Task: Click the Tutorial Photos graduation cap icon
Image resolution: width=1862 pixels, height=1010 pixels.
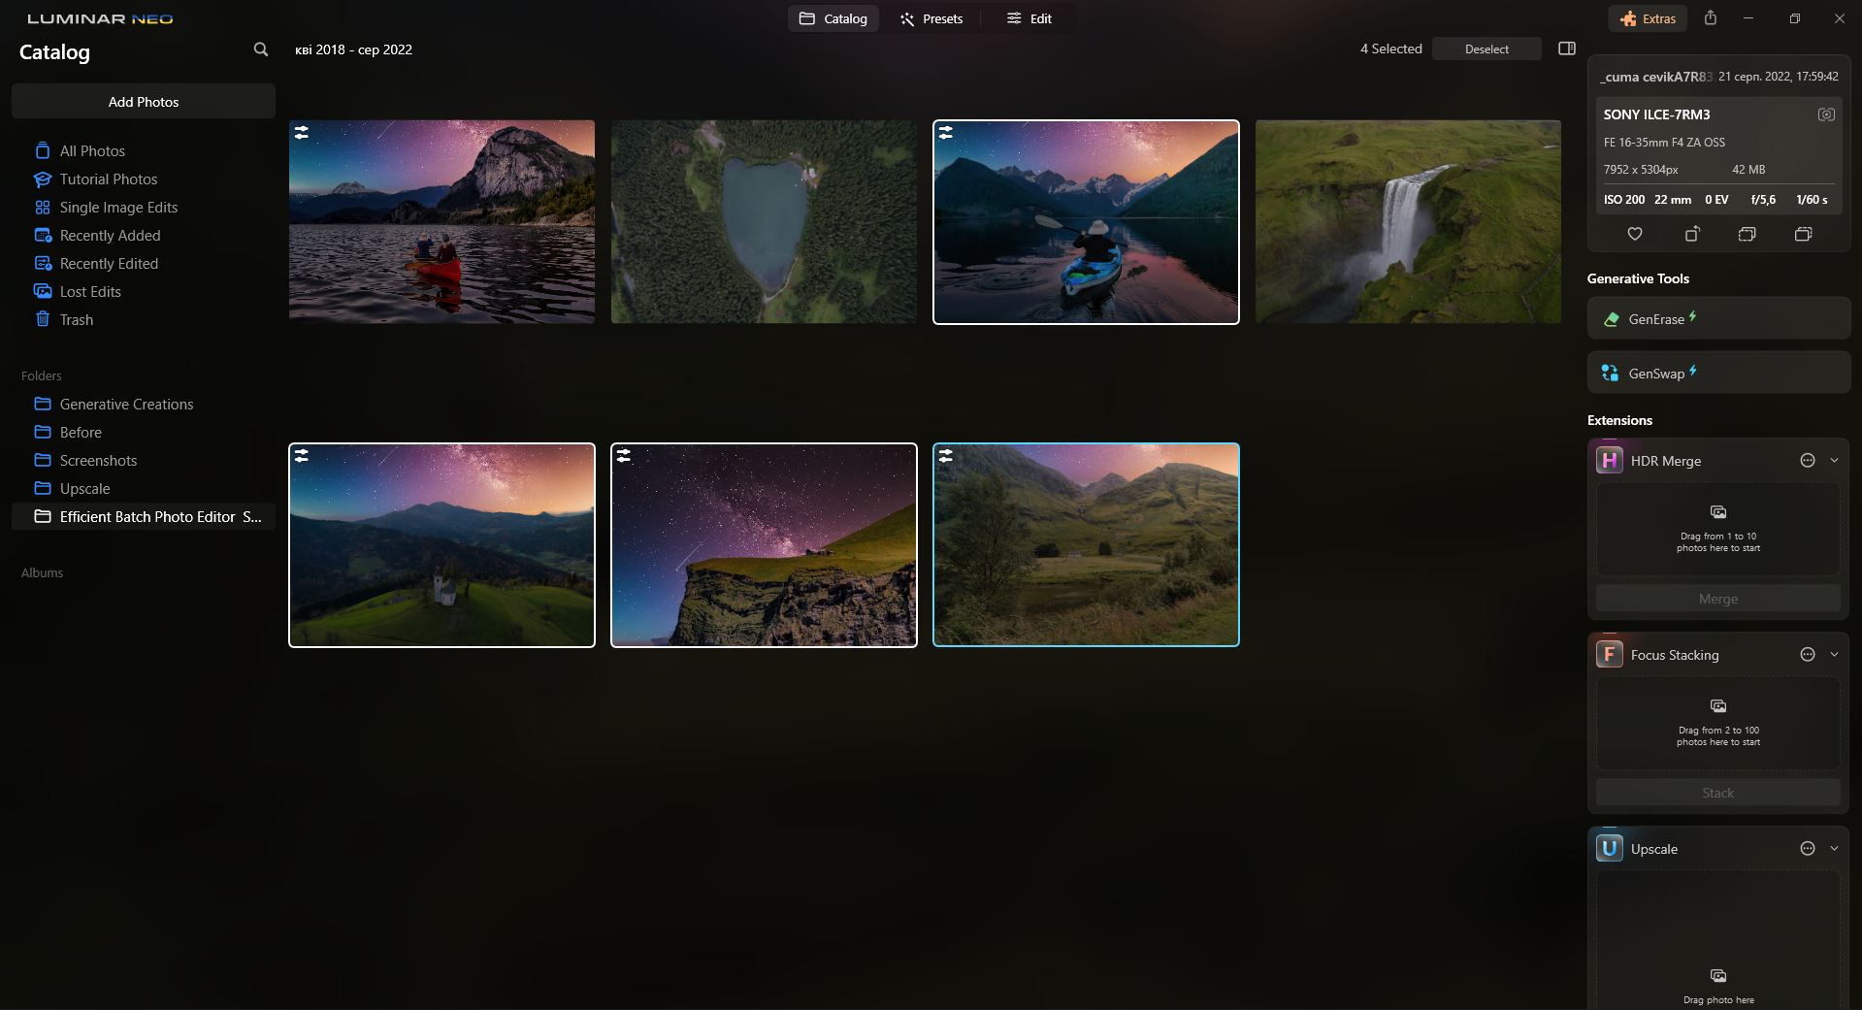Action: point(43,179)
